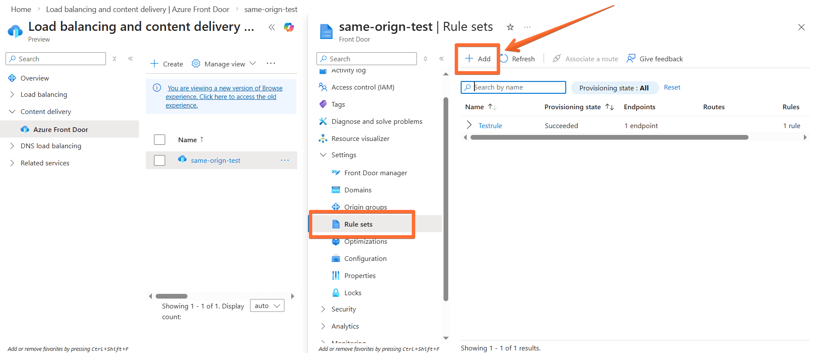Collapse Content delivery section
Screen dimensions: 818x353
click(x=12, y=112)
